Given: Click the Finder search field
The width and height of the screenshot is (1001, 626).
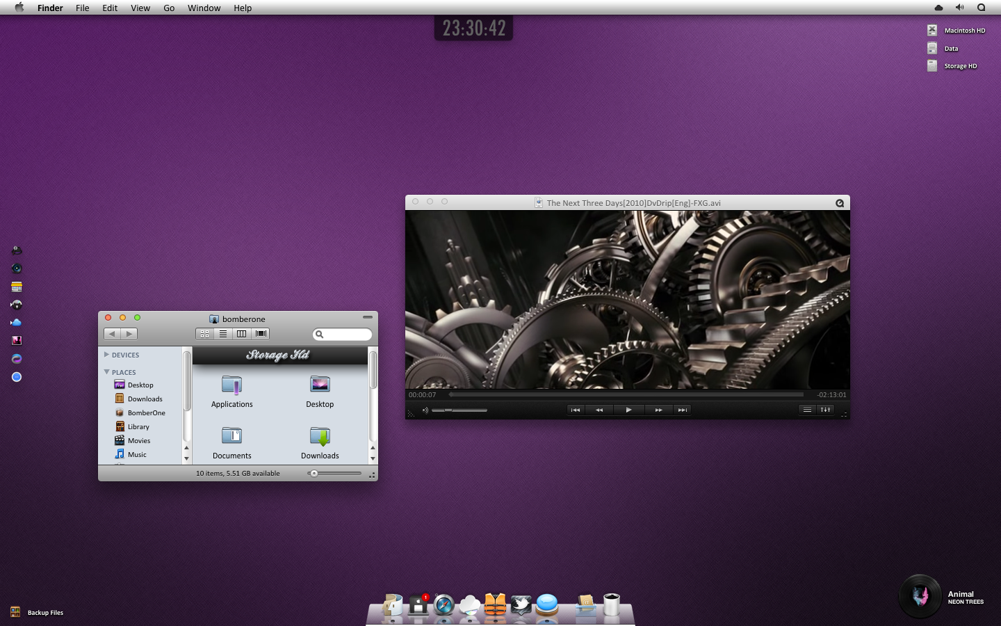Looking at the screenshot, I should tap(342, 335).
